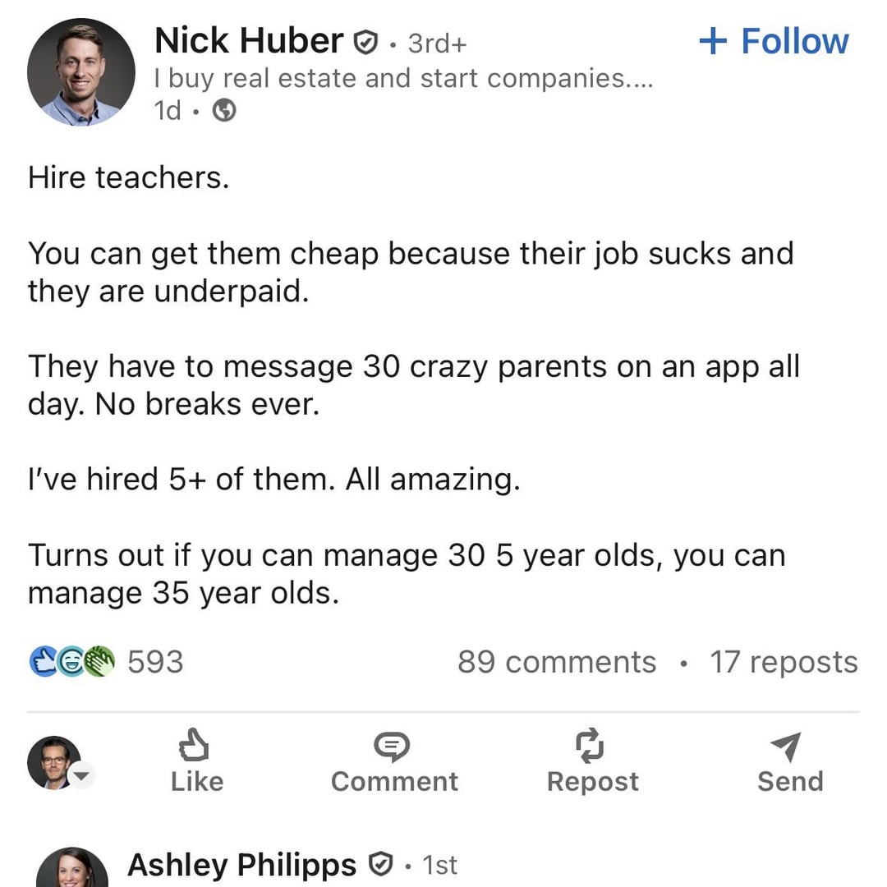Open the reaction emoji icons cluster
The width and height of the screenshot is (887, 887).
pos(72,662)
